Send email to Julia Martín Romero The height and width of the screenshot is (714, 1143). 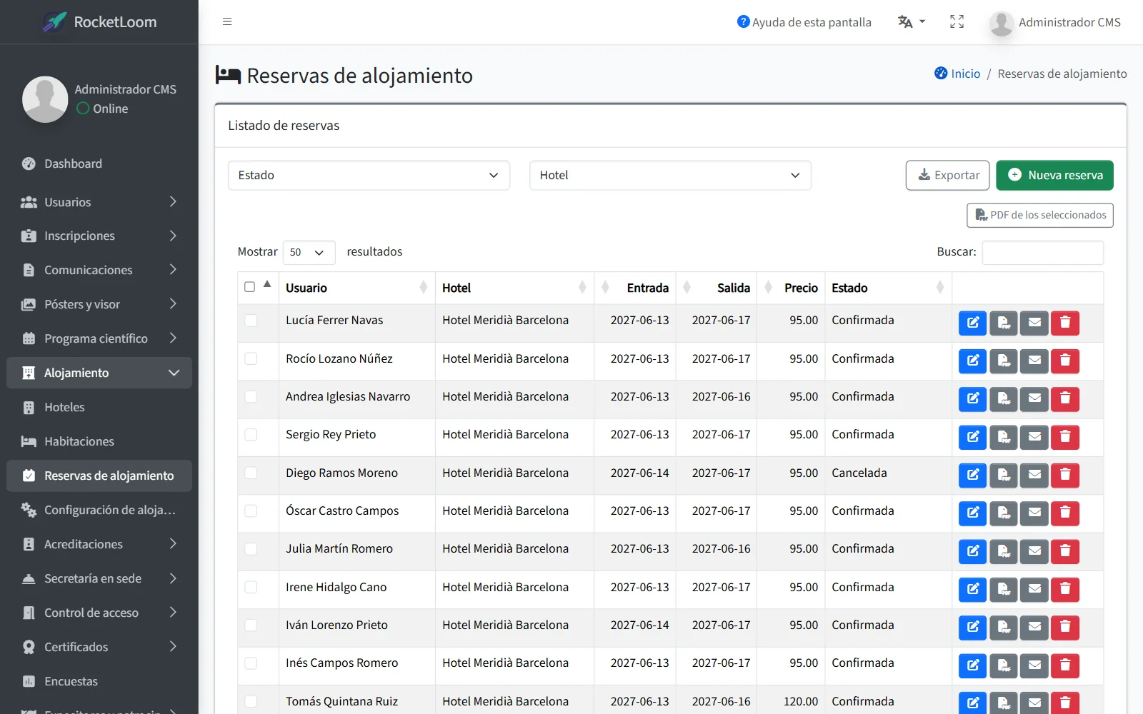coord(1034,551)
